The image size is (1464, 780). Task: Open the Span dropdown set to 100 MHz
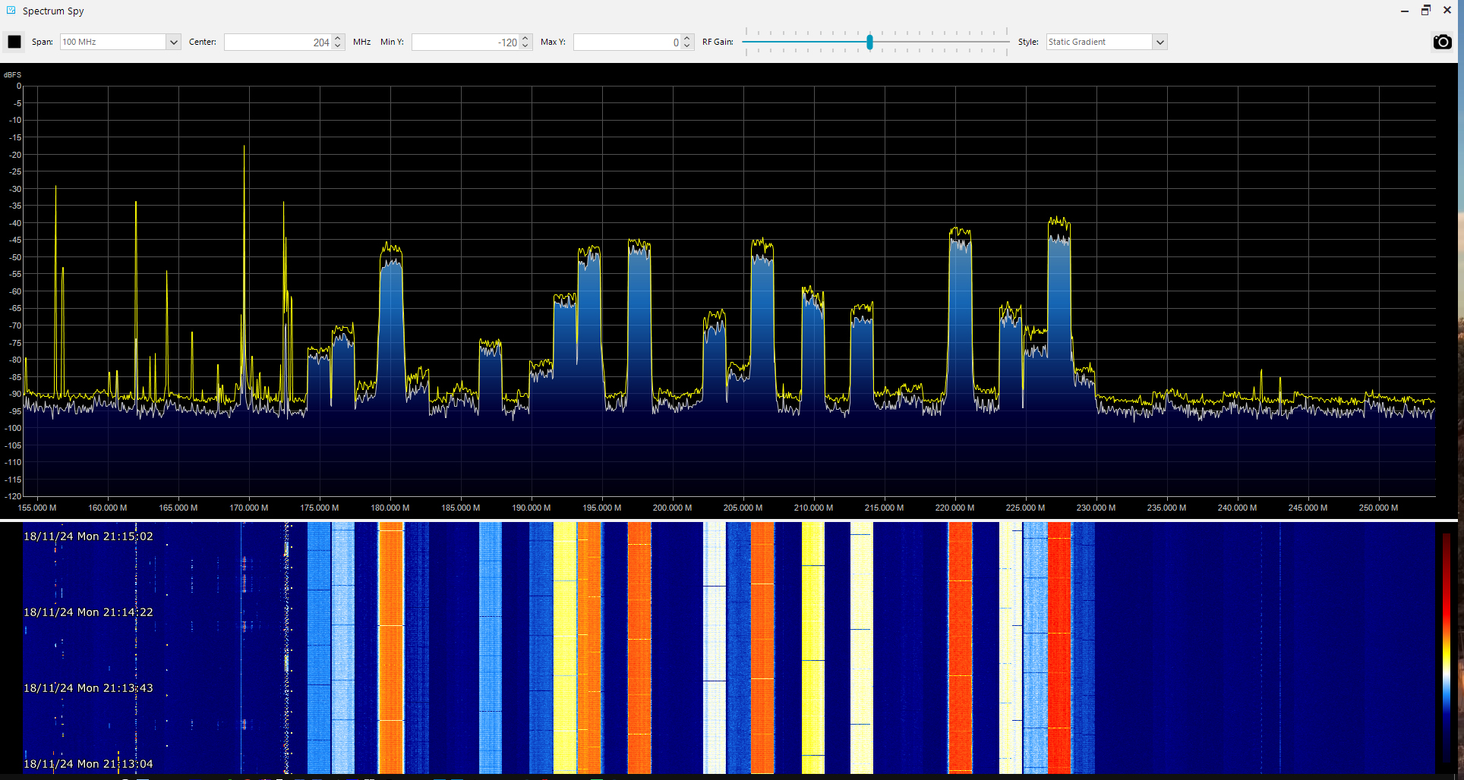click(x=120, y=42)
